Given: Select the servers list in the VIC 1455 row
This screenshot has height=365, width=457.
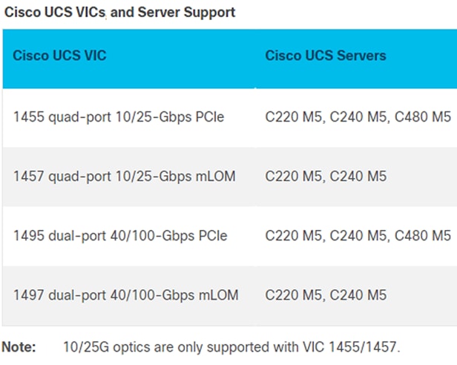Looking at the screenshot, I should (x=358, y=117).
